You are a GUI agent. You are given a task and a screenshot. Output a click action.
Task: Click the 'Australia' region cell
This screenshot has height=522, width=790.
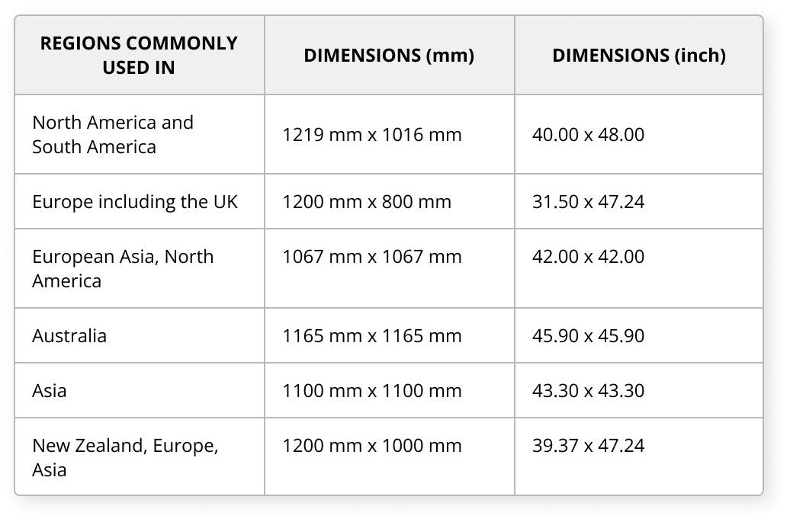pyautogui.click(x=69, y=336)
